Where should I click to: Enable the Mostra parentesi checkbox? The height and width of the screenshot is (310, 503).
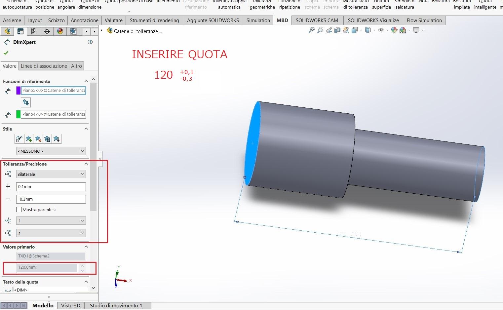19,210
